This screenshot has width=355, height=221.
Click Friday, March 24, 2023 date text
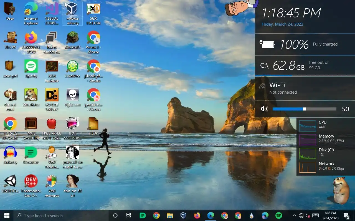tap(282, 24)
